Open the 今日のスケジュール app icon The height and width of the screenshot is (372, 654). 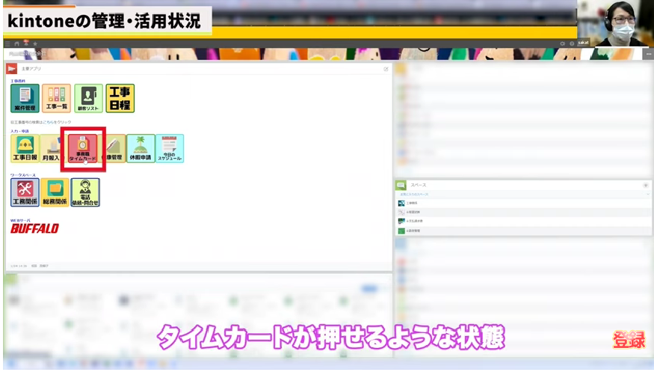tap(170, 148)
